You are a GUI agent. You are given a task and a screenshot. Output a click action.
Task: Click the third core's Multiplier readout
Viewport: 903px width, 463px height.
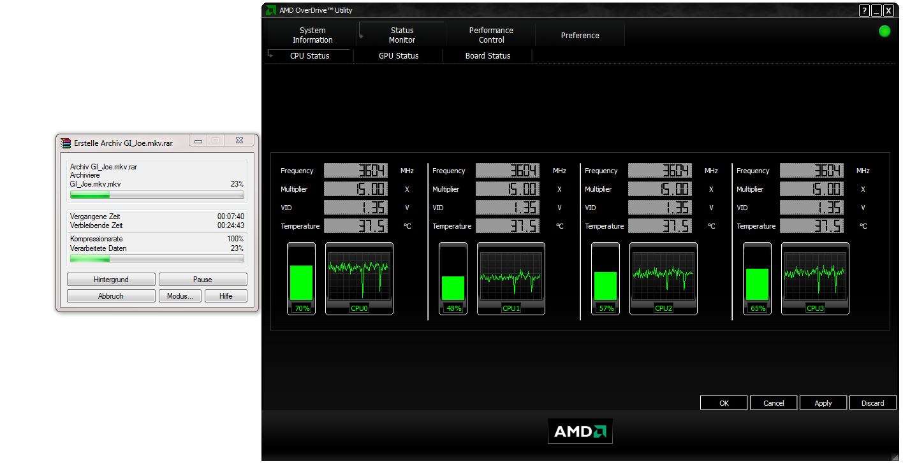pos(659,189)
